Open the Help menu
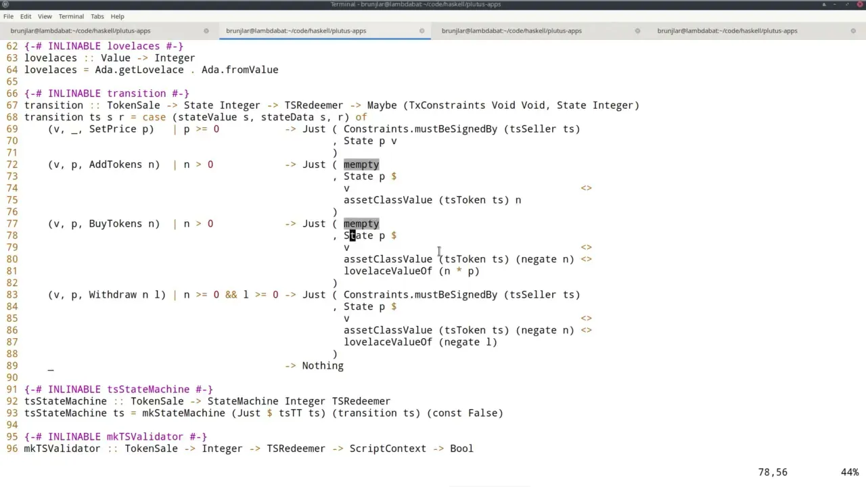The width and height of the screenshot is (866, 487). point(117,16)
